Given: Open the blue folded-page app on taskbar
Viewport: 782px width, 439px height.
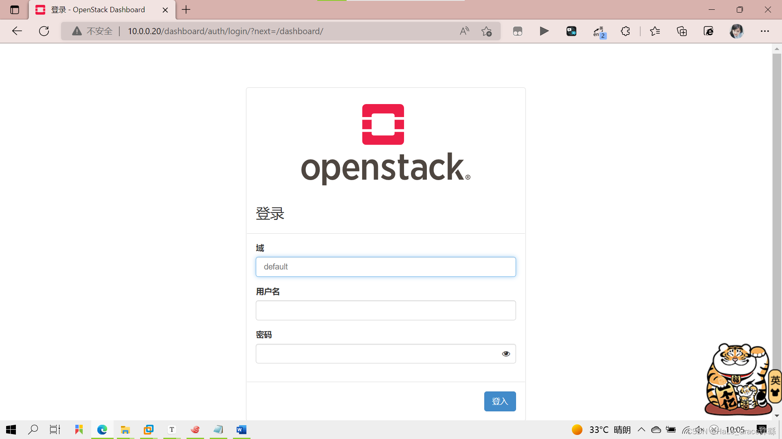Looking at the screenshot, I should (218, 430).
